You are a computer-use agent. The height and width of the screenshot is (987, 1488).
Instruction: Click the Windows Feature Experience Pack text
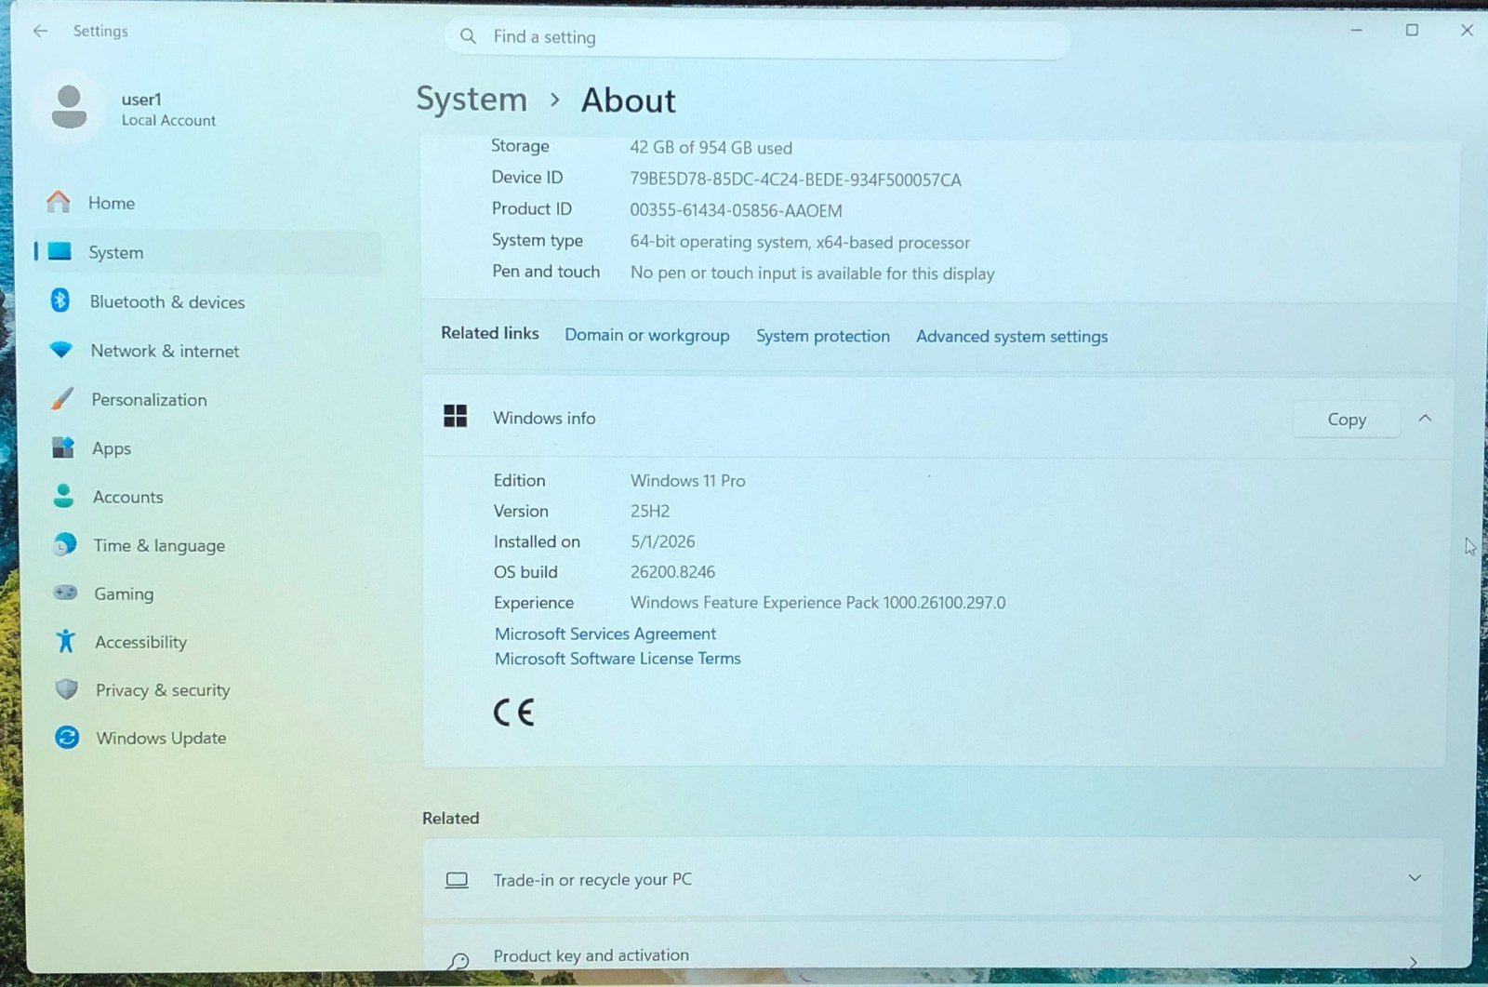pos(817,603)
